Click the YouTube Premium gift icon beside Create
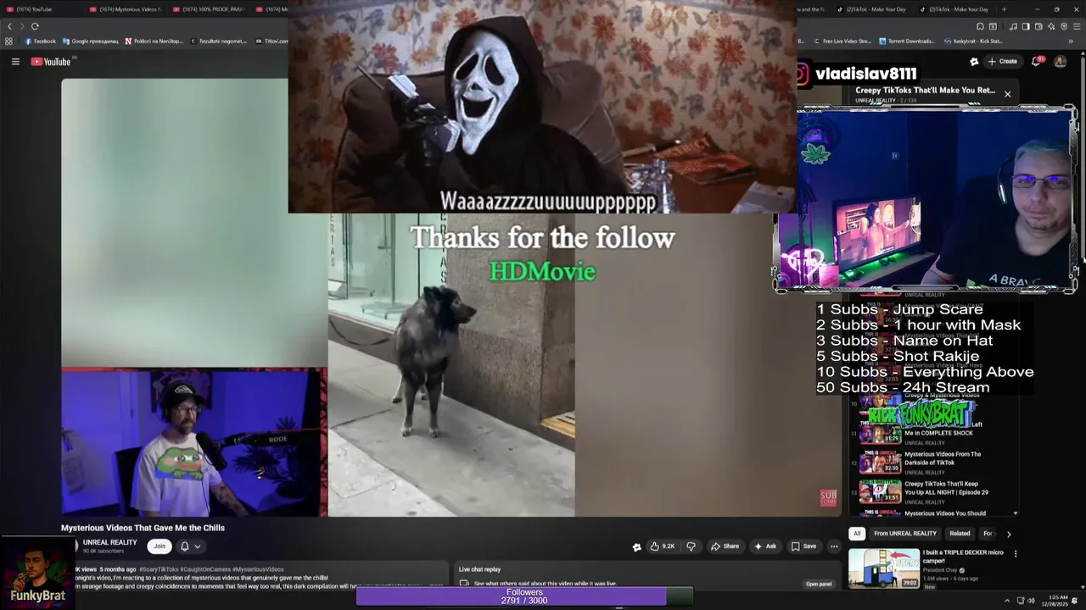This screenshot has height=610, width=1086. 974,61
